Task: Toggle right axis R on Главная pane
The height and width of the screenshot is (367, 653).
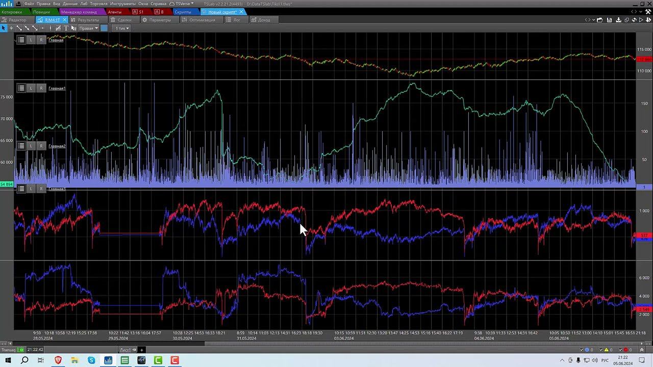Action: coord(41,40)
